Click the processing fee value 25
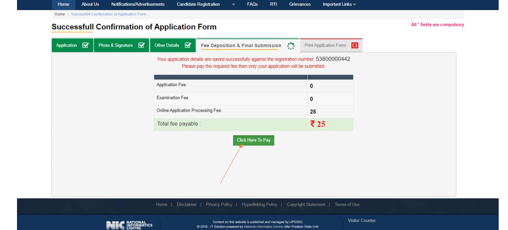This screenshot has height=230, width=508. [x=313, y=112]
